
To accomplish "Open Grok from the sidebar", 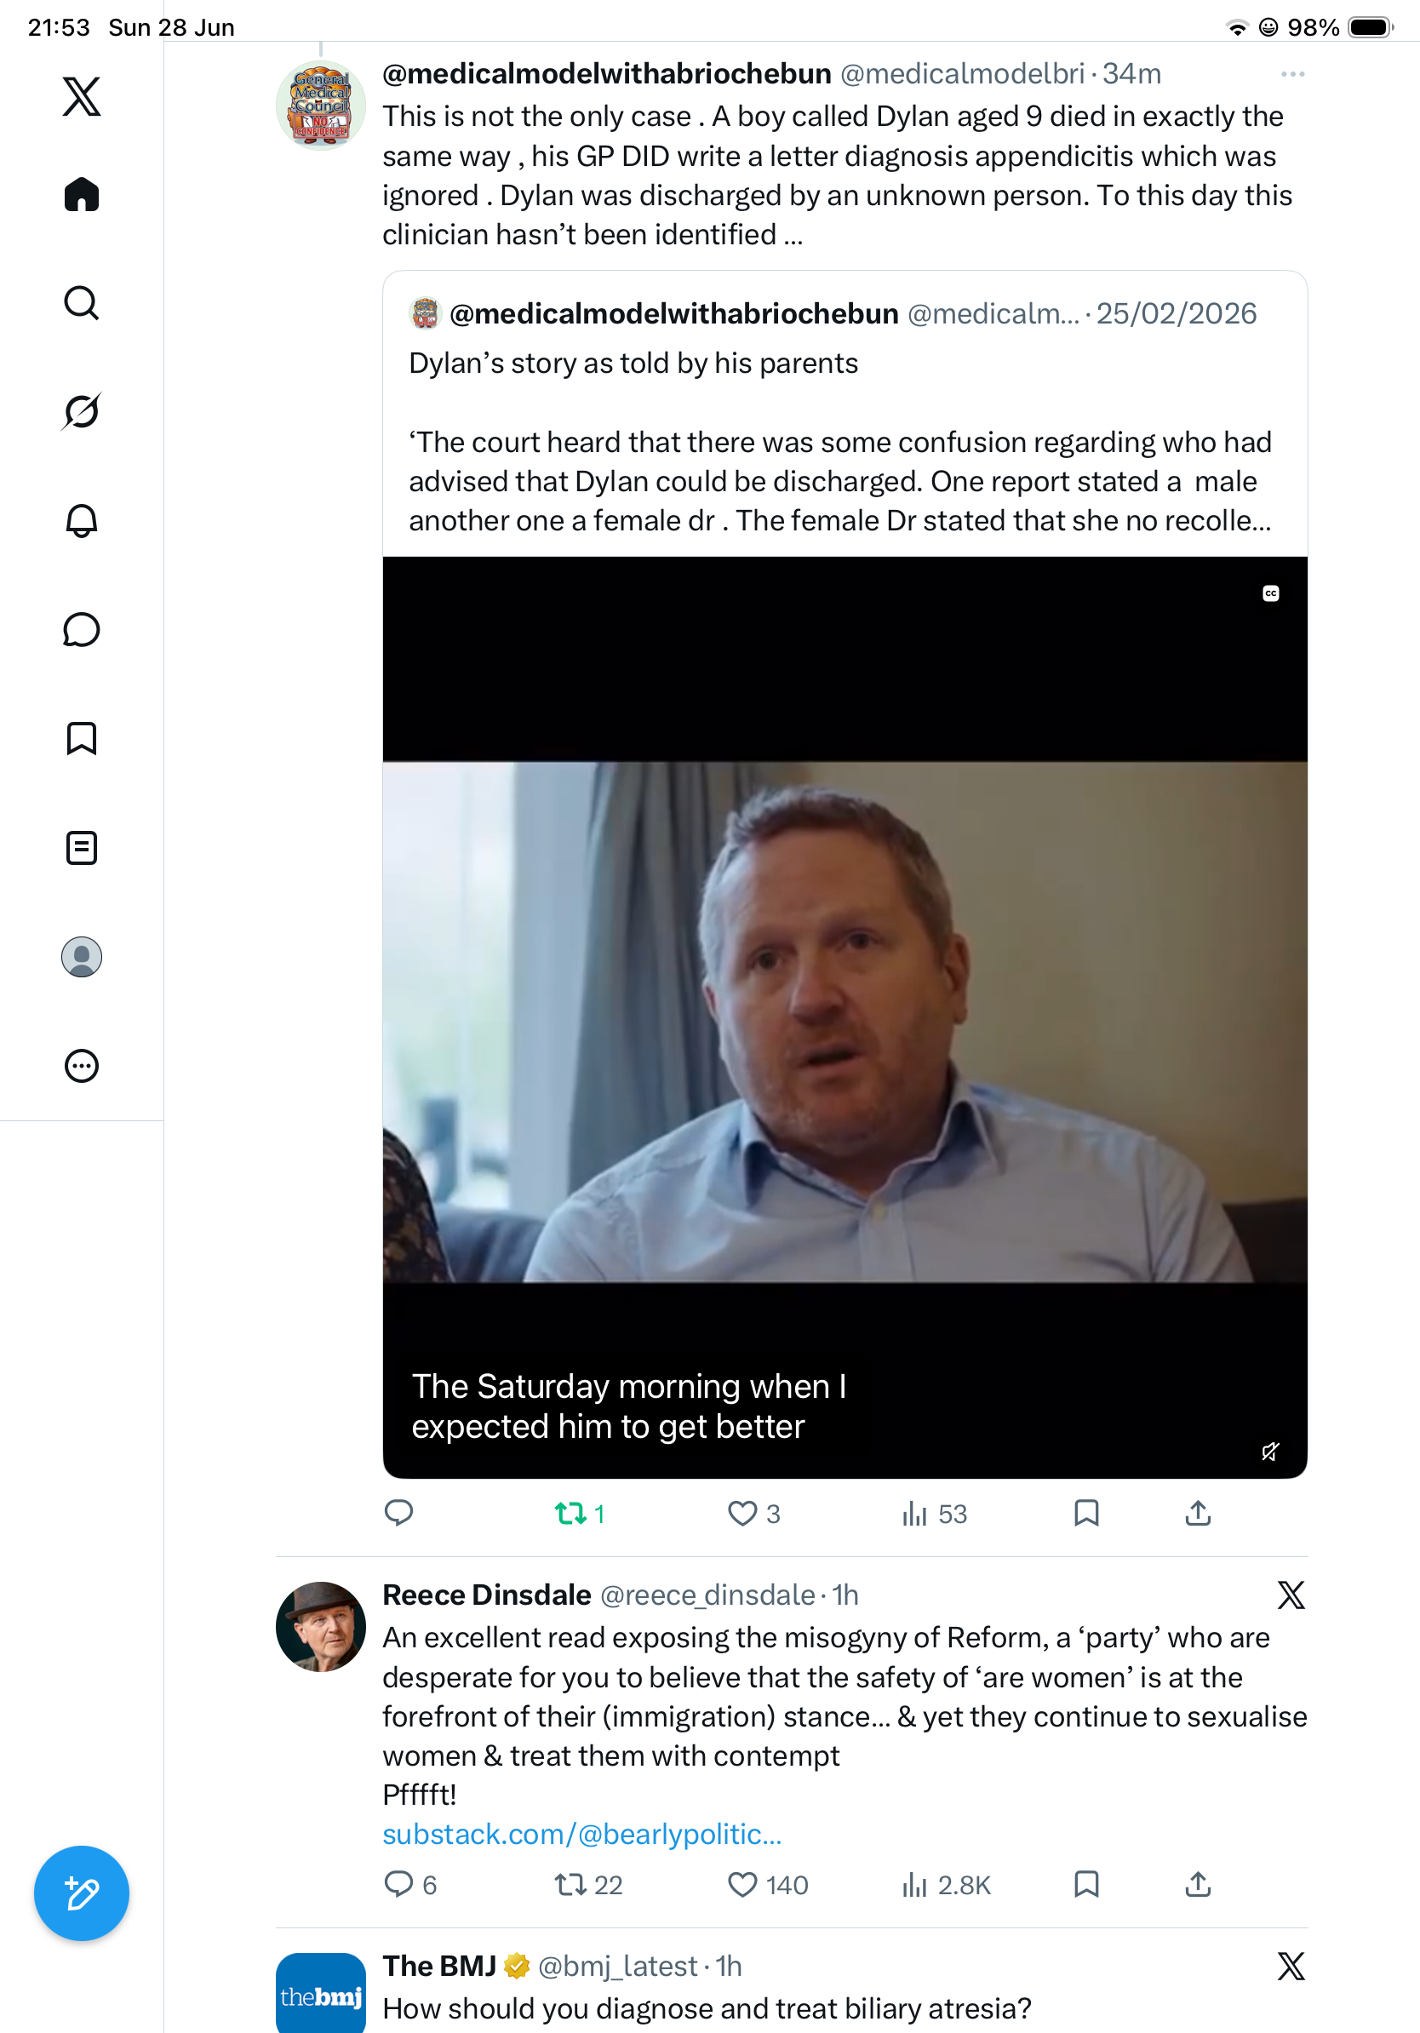I will coord(82,412).
